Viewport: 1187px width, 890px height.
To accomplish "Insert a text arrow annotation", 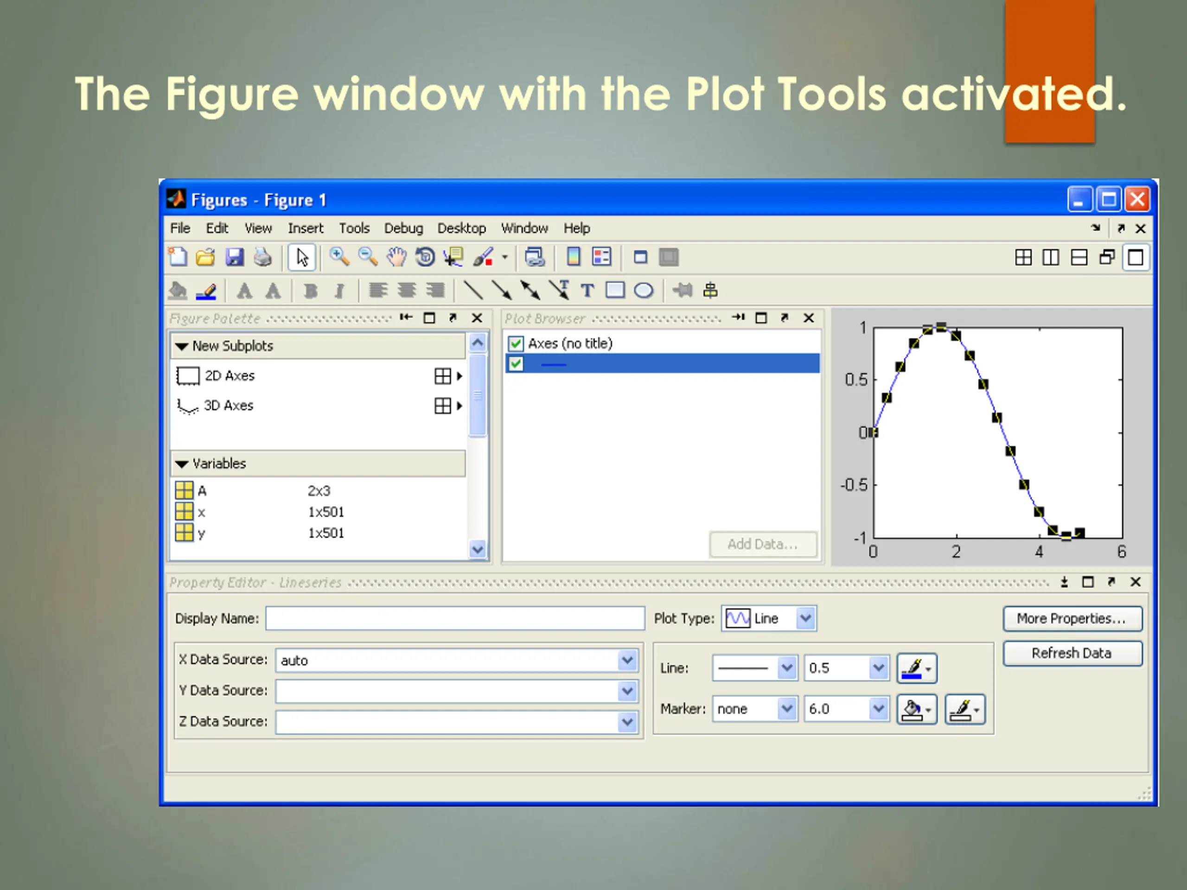I will 559,291.
